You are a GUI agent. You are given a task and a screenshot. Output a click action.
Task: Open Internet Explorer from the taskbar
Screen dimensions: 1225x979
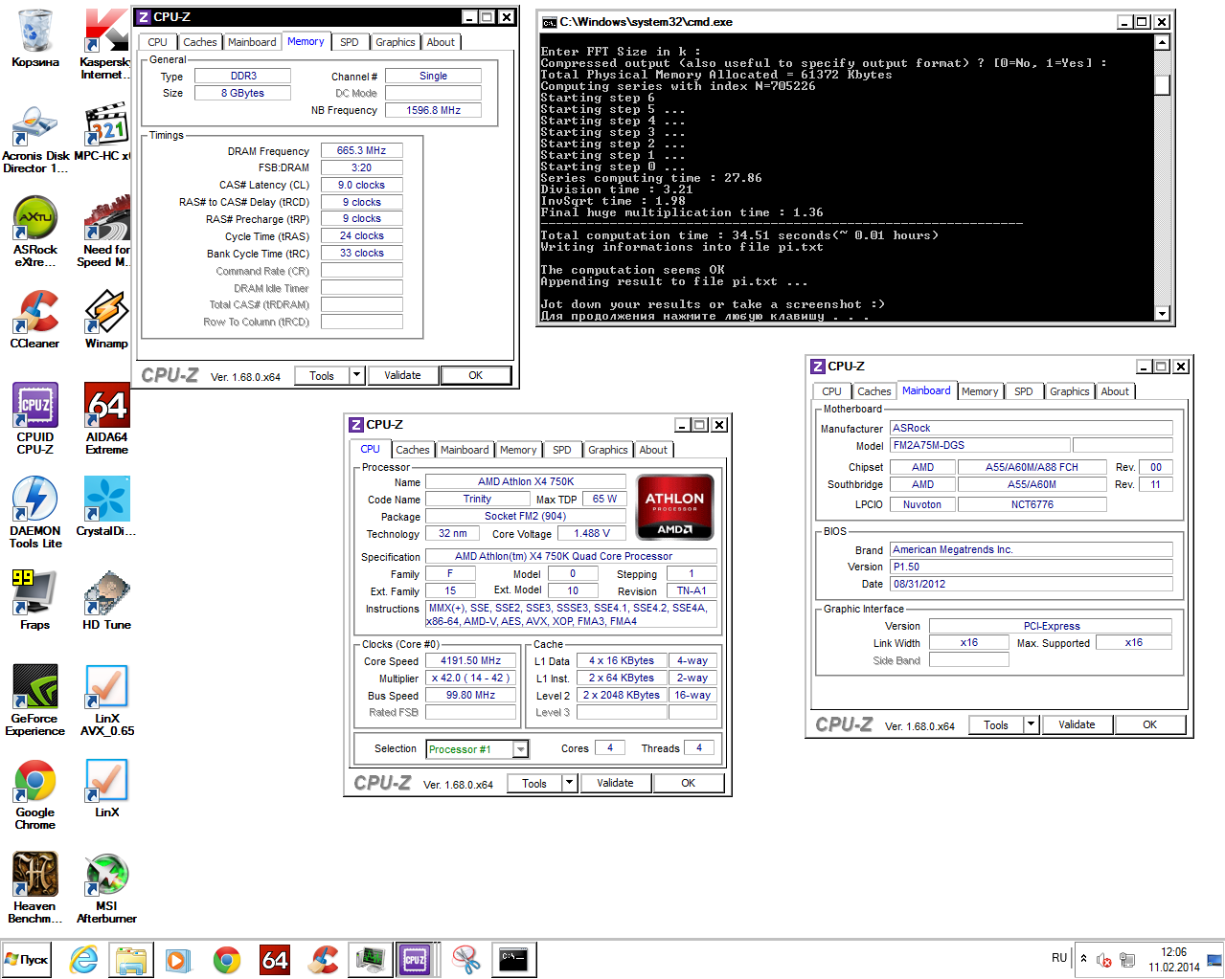[84, 960]
